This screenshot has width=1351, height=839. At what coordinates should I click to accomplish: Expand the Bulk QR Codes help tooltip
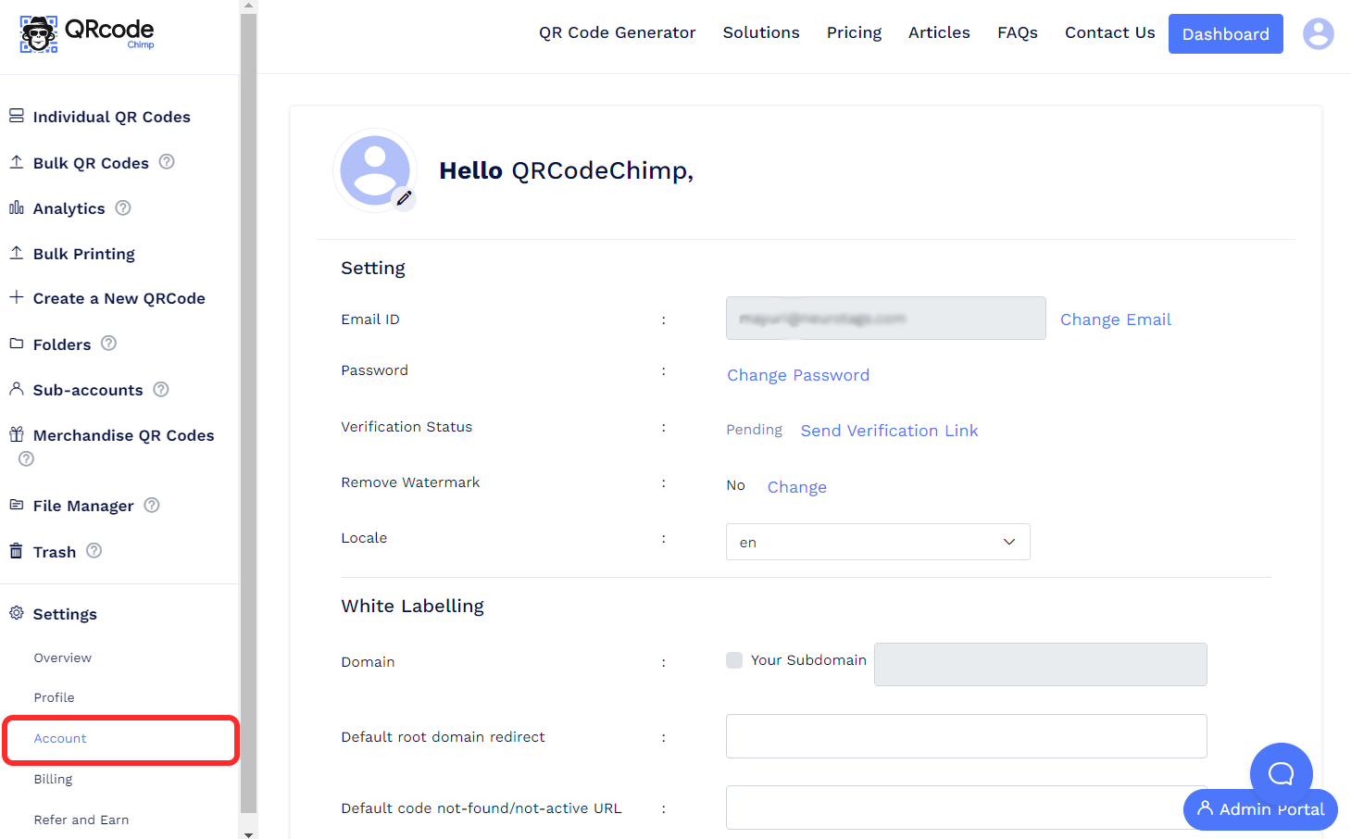[166, 161]
